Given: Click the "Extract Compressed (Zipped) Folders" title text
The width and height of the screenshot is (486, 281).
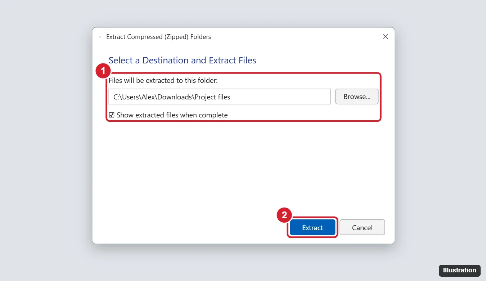Looking at the screenshot, I should click(158, 37).
